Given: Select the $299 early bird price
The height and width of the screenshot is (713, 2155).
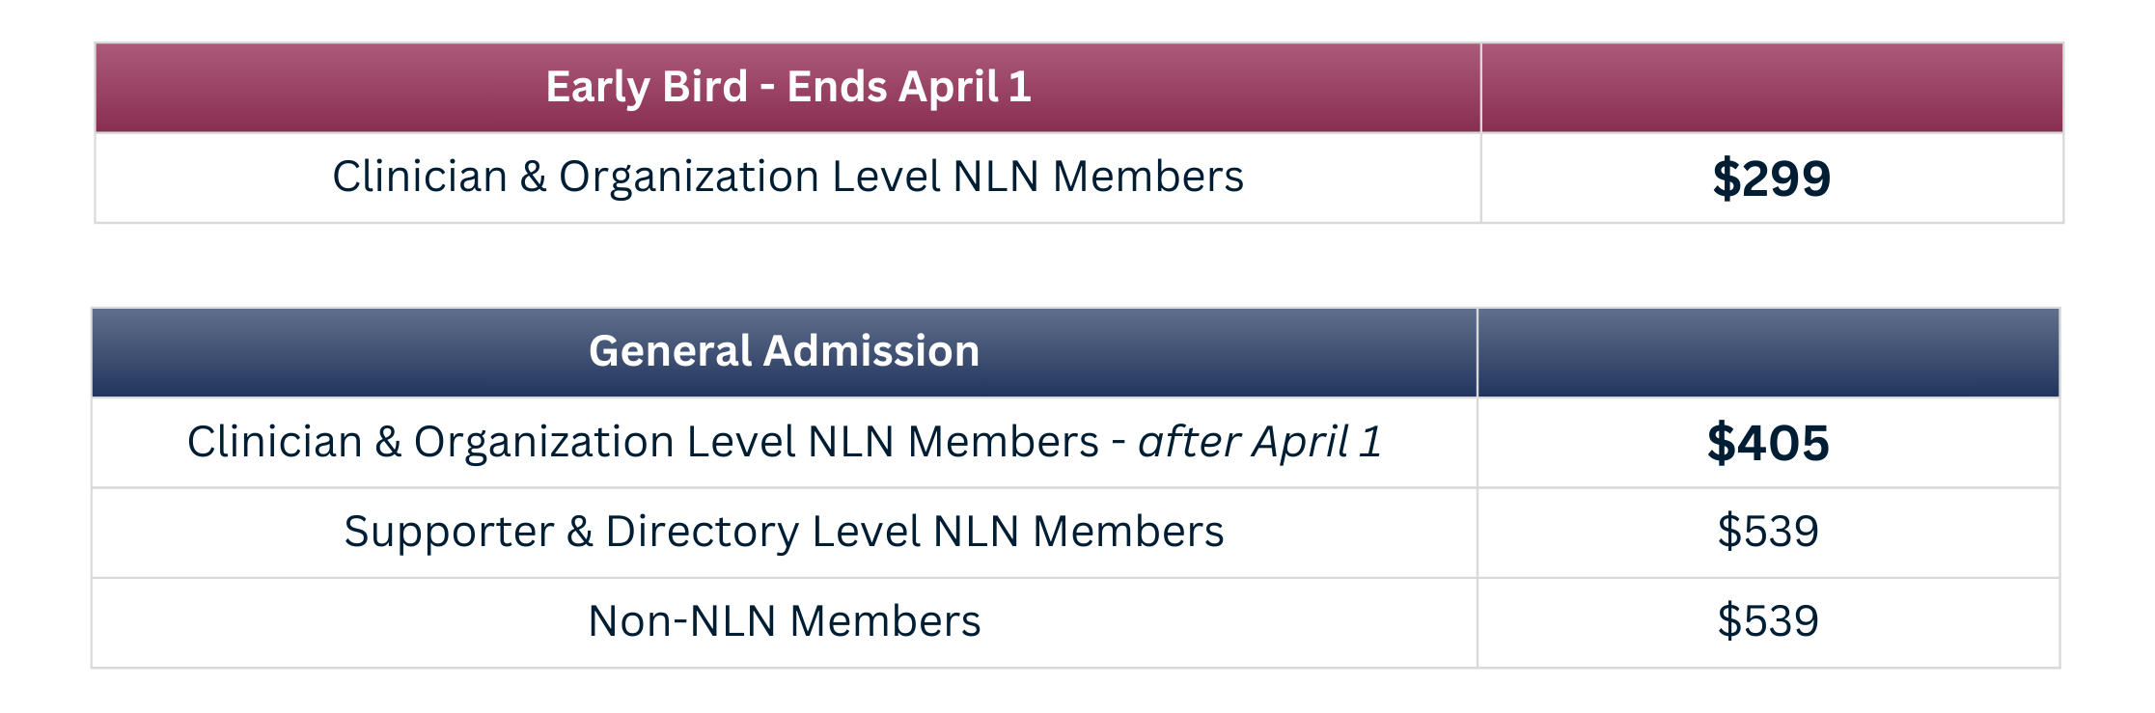Looking at the screenshot, I should tap(1771, 178).
